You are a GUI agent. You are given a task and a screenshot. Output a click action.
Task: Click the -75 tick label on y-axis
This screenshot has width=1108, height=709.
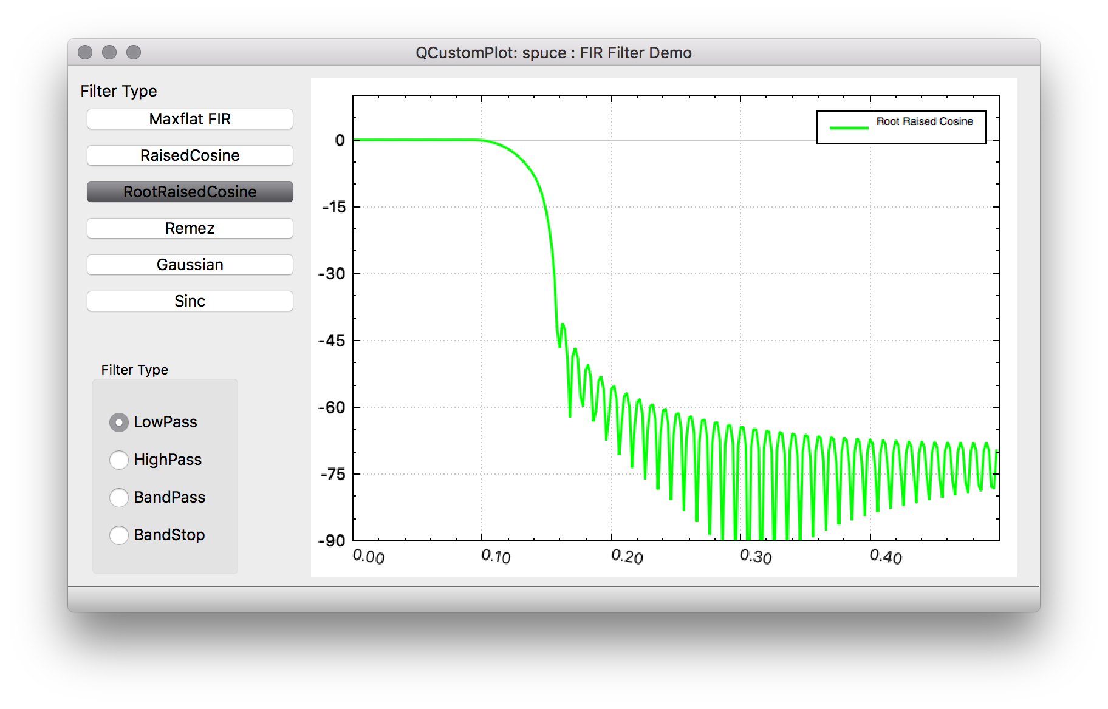(332, 474)
